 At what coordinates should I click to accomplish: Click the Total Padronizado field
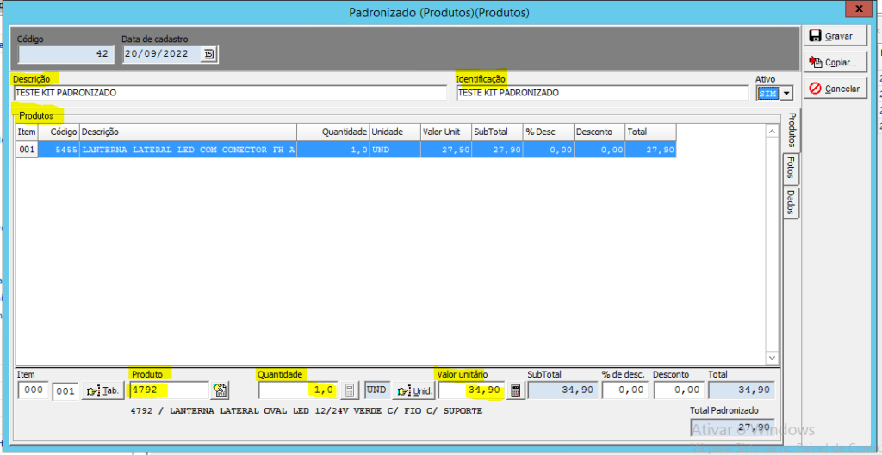tap(732, 427)
